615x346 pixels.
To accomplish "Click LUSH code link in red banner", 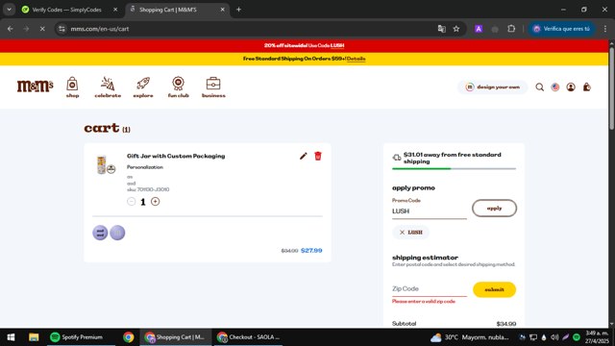I will click(337, 45).
